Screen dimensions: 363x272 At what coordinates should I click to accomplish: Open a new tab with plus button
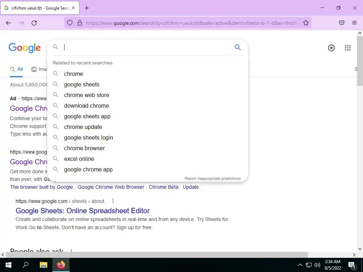(x=86, y=8)
